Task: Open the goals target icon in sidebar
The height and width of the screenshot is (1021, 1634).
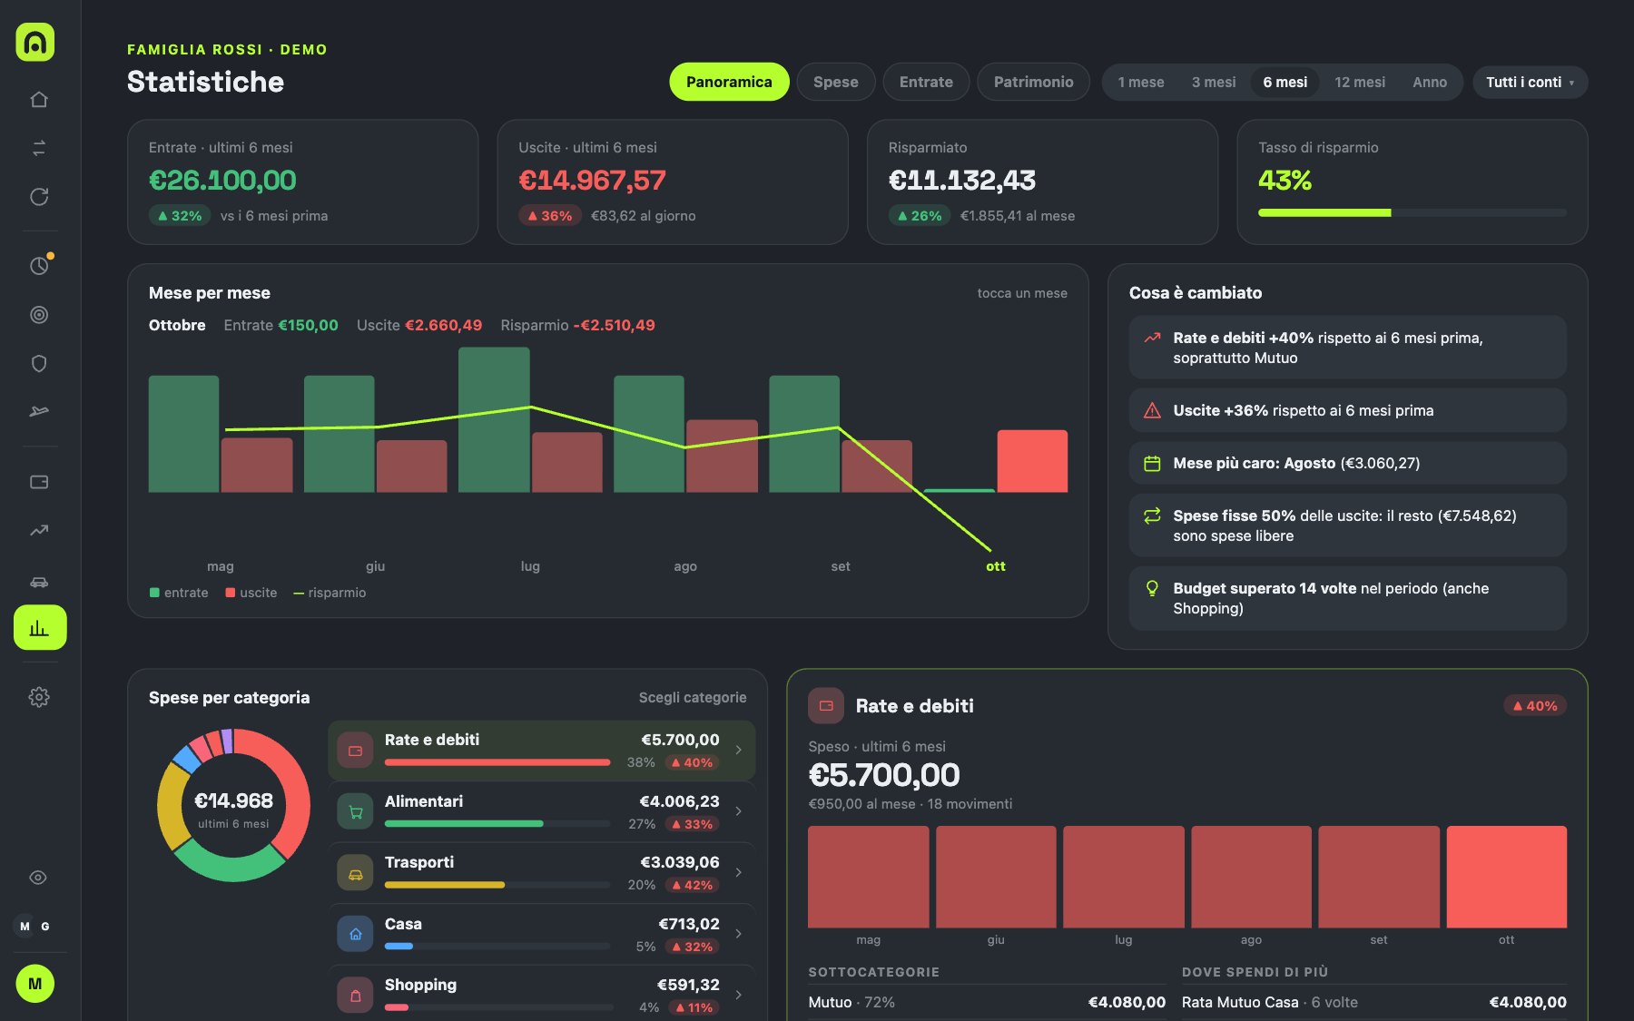Action: point(39,315)
